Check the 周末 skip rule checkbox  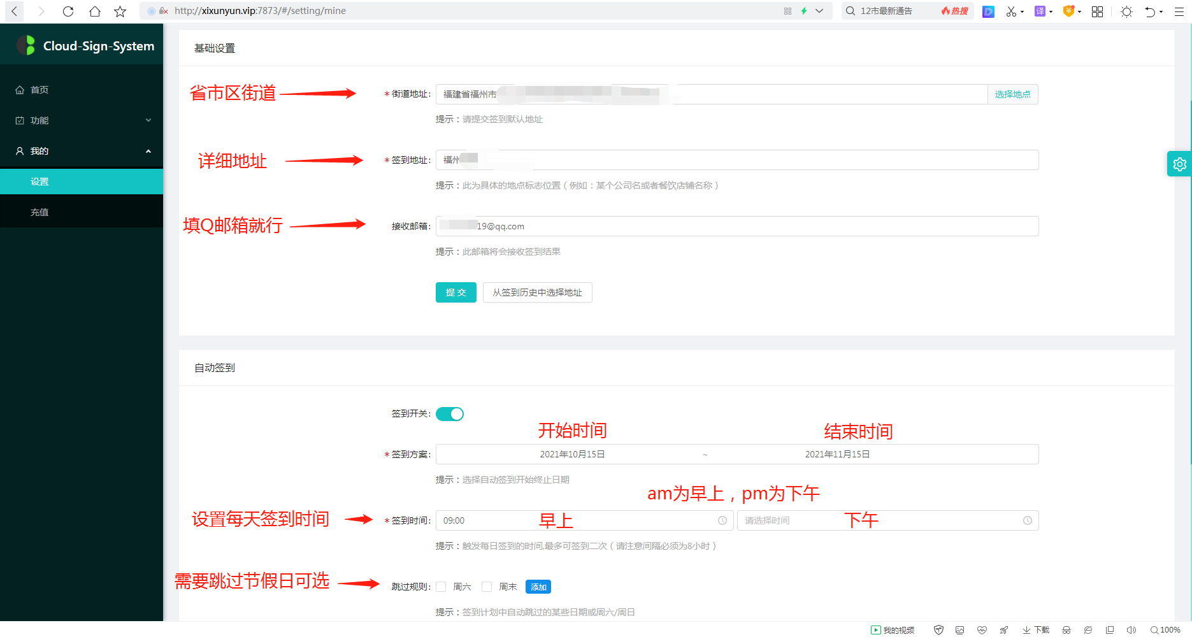click(487, 587)
